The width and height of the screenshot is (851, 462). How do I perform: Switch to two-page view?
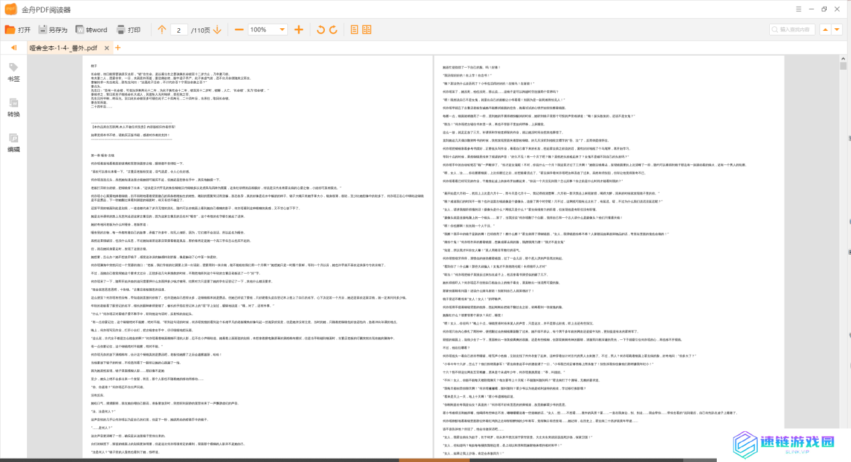pyautogui.click(x=367, y=30)
